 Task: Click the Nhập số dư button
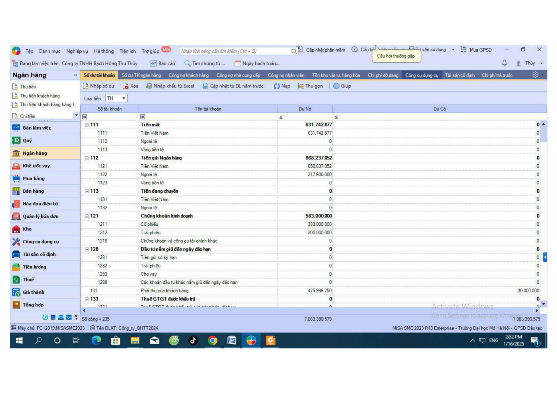(x=99, y=86)
